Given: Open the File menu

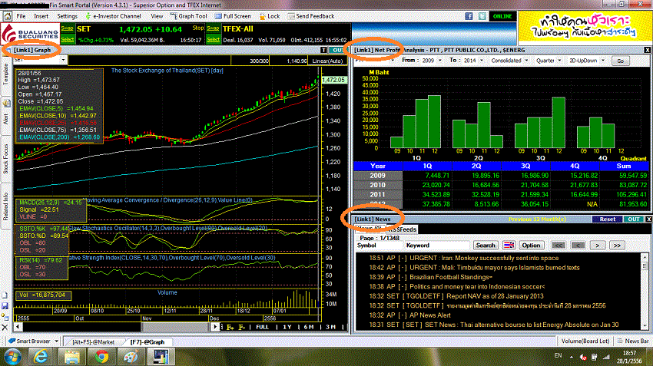Looking at the screenshot, I should 21,16.
